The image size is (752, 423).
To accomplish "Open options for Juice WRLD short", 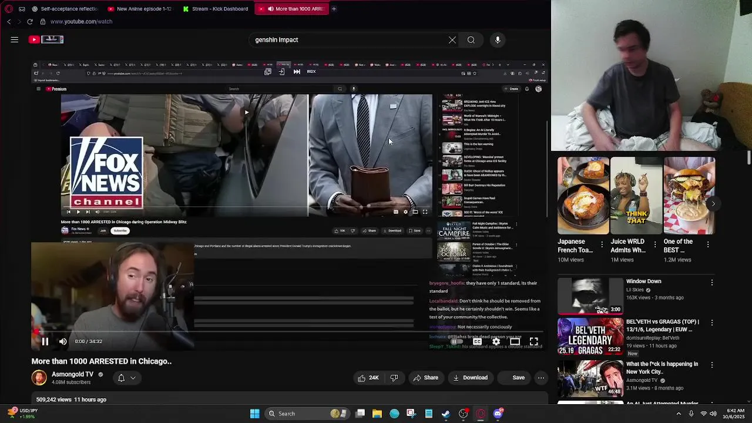I will 654,244.
